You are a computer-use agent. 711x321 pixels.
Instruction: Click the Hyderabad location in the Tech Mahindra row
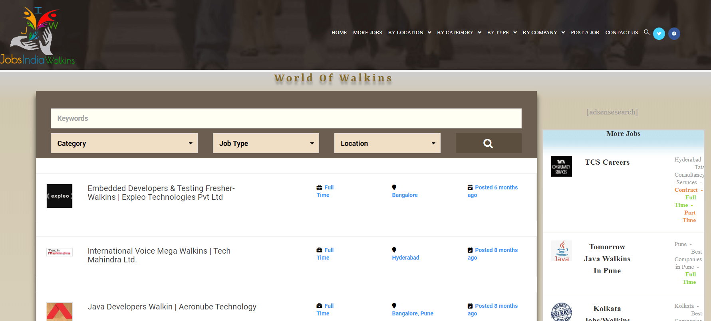point(405,258)
